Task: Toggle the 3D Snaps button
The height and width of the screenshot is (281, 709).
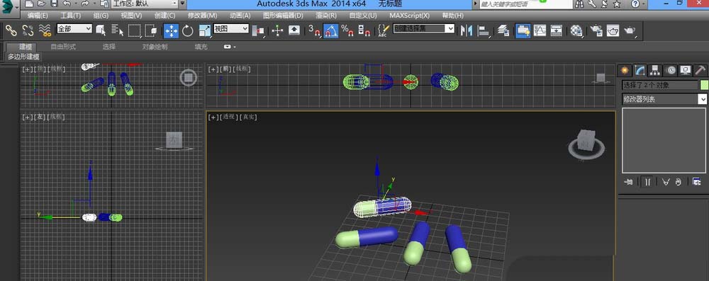Action: click(x=314, y=30)
